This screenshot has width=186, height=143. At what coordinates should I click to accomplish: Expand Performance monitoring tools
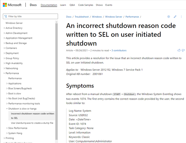23,104
